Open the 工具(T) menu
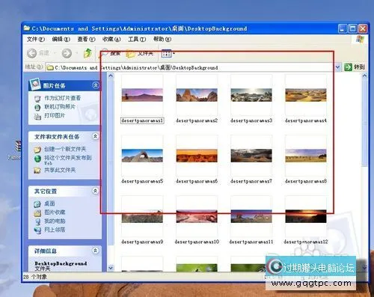This screenshot has height=297, width=374. click(x=137, y=39)
